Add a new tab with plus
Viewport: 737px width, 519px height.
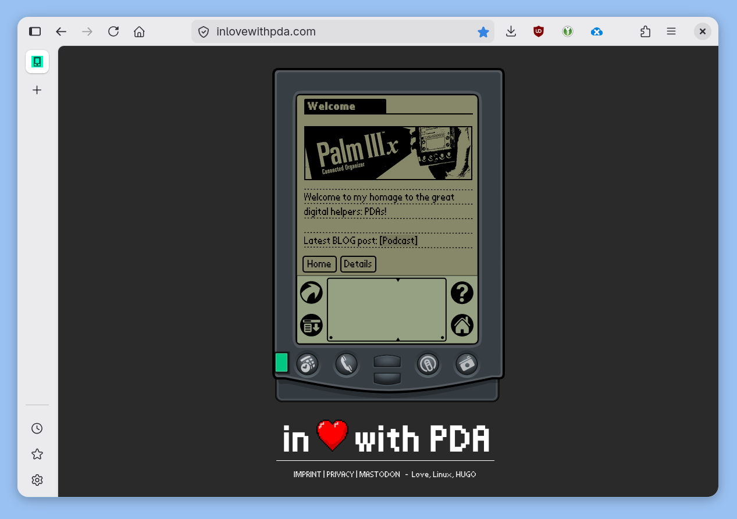pos(37,90)
